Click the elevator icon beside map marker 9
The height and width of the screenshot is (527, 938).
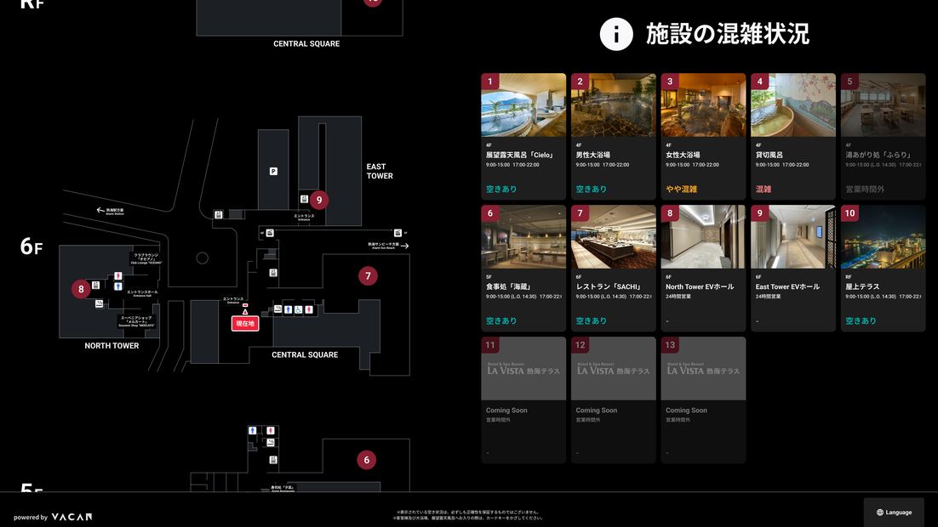point(304,199)
